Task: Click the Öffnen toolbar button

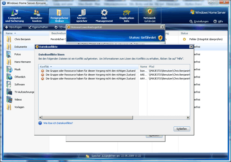Action: point(60,27)
